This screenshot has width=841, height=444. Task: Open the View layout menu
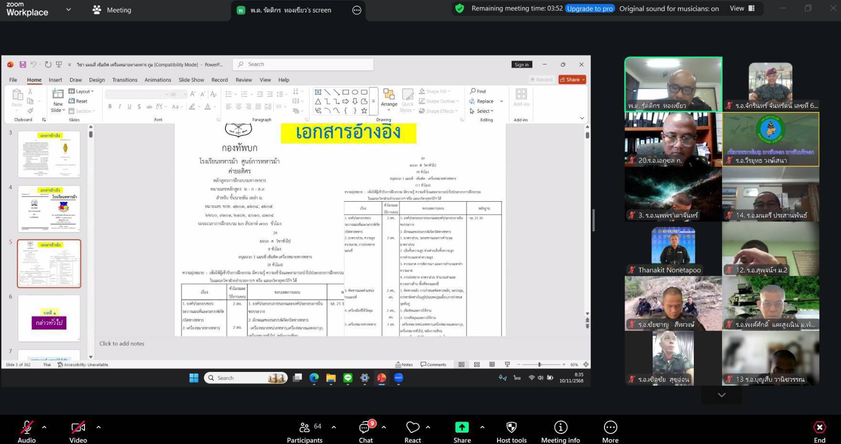[742, 9]
